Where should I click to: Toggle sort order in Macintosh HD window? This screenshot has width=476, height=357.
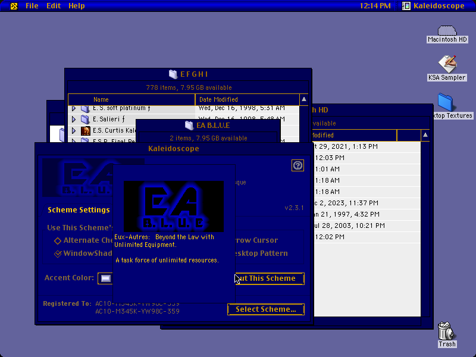point(425,135)
